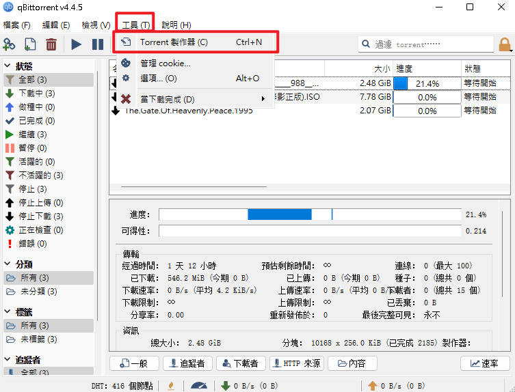Select the 已完成 (0) filter
The image size is (515, 392).
click(49, 121)
